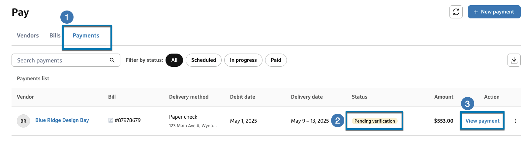Viewport: 523px width, 141px height.
Task: Filter payments by Scheduled status
Action: coord(203,60)
